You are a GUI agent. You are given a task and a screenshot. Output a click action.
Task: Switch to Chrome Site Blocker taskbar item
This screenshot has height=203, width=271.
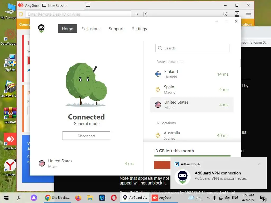57,198
